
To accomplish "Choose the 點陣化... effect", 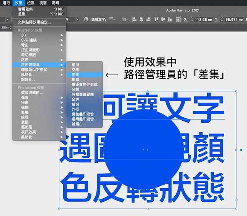I will (x=39, y=80).
